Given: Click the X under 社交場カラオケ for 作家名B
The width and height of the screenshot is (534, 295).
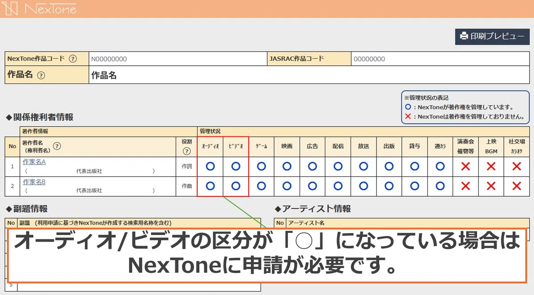Looking at the screenshot, I should 516,186.
